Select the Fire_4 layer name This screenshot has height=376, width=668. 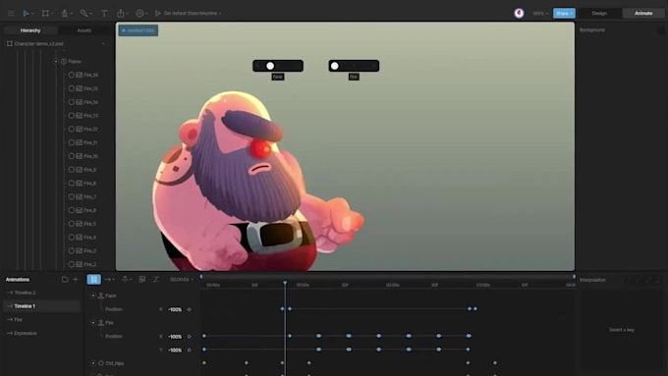pos(90,238)
